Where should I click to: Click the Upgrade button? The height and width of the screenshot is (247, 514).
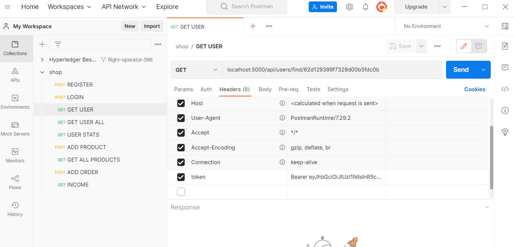click(x=416, y=7)
